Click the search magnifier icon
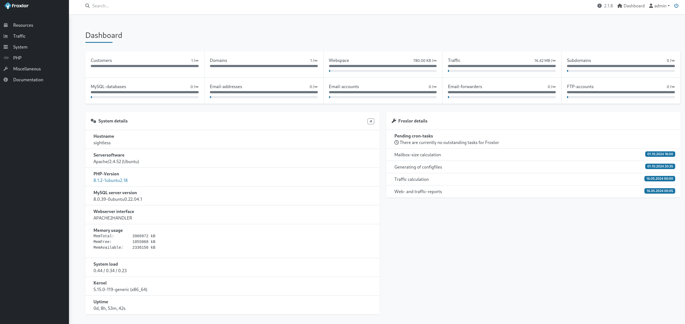 tap(87, 6)
